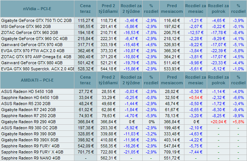The height and width of the screenshot is (161, 247).
Task: Click the price 528,32 € cell
Action: pyautogui.click(x=85, y=69)
